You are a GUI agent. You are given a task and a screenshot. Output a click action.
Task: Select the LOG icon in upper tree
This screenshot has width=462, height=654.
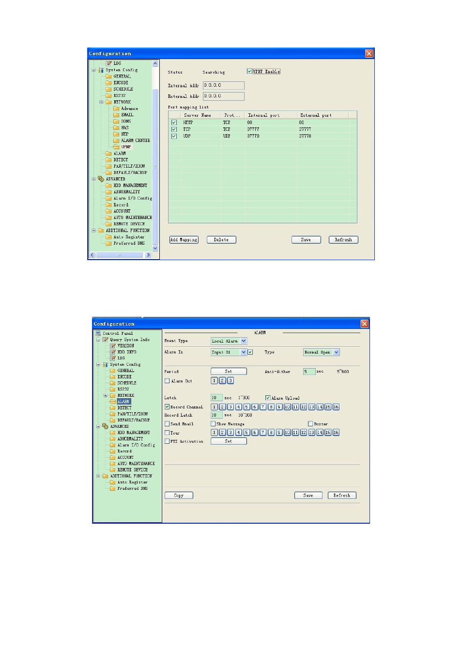coord(109,63)
